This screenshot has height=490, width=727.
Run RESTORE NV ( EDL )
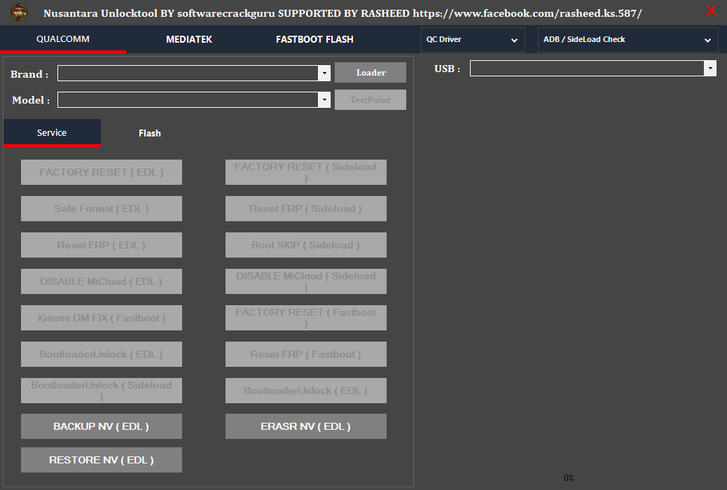tap(101, 459)
